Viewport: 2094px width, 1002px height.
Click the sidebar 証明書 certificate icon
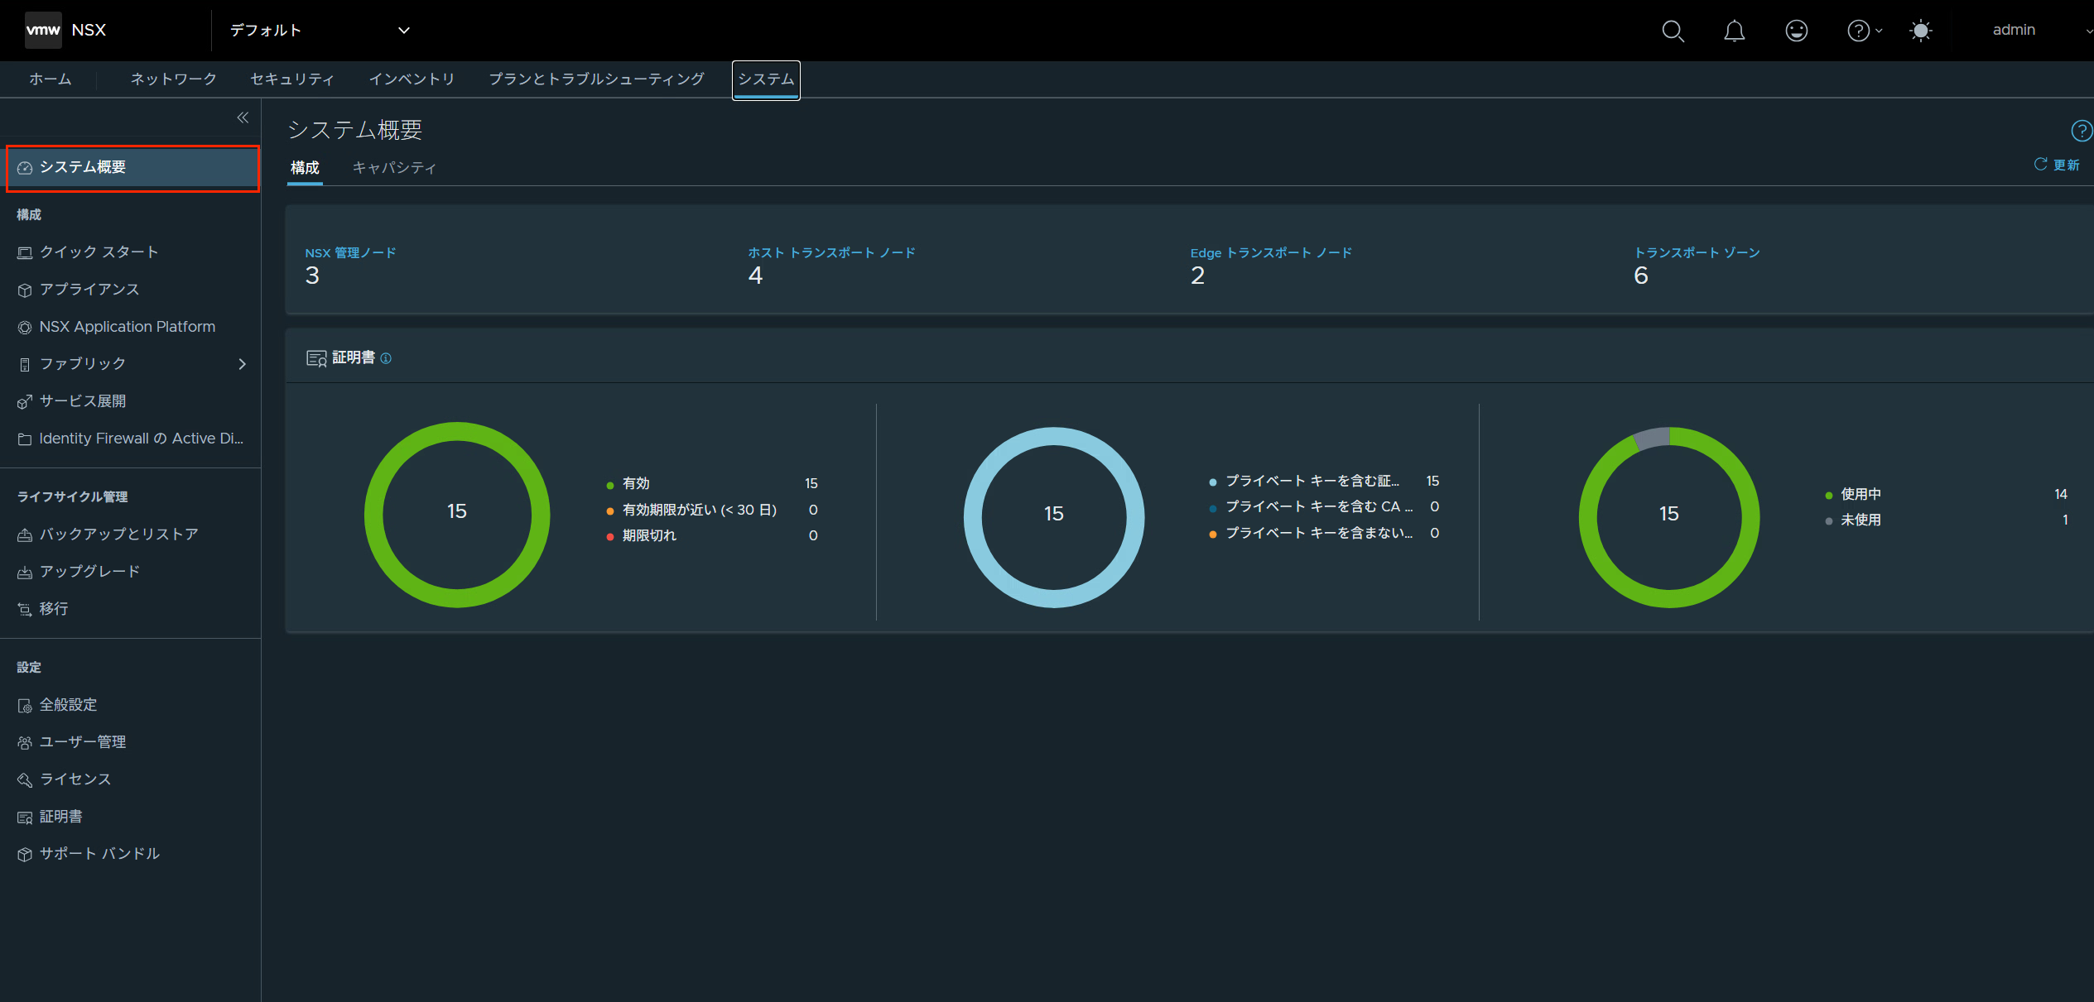[25, 817]
